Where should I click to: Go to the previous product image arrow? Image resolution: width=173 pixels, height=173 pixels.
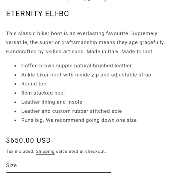click(68, 1)
